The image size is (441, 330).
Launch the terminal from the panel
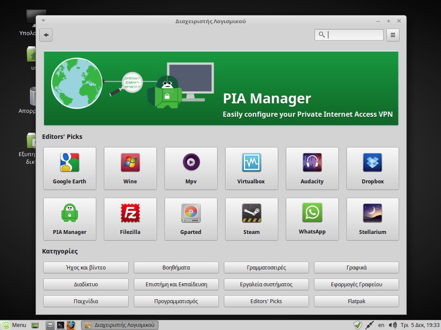[x=60, y=325]
